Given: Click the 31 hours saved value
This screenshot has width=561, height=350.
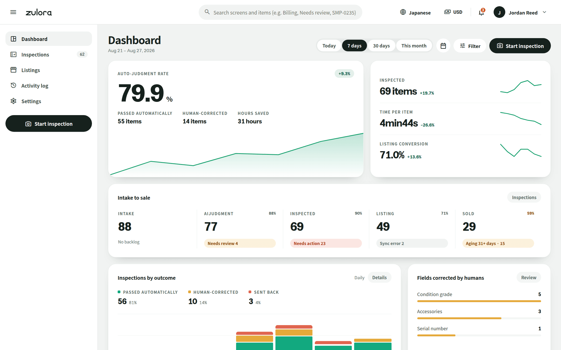Looking at the screenshot, I should click(x=250, y=121).
